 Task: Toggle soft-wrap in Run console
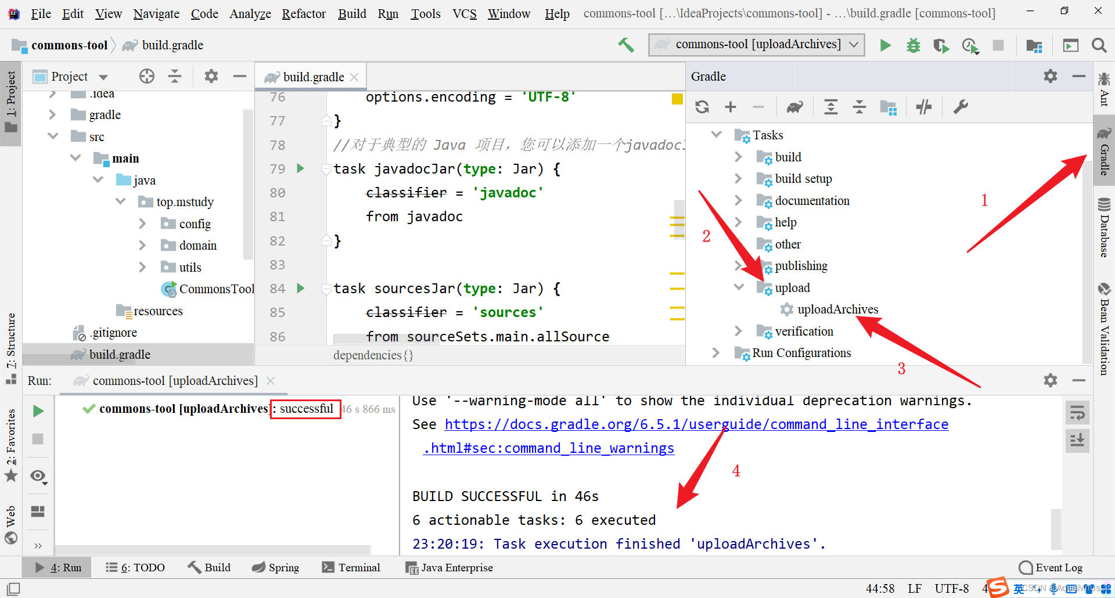(x=1077, y=413)
